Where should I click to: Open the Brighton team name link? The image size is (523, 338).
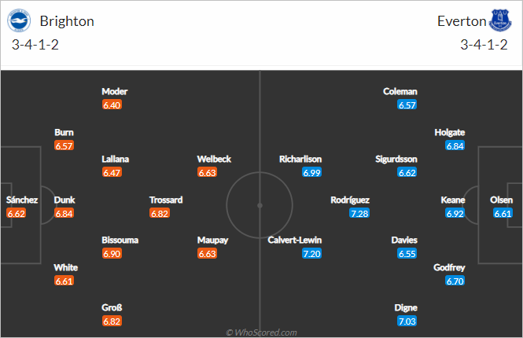coord(67,21)
